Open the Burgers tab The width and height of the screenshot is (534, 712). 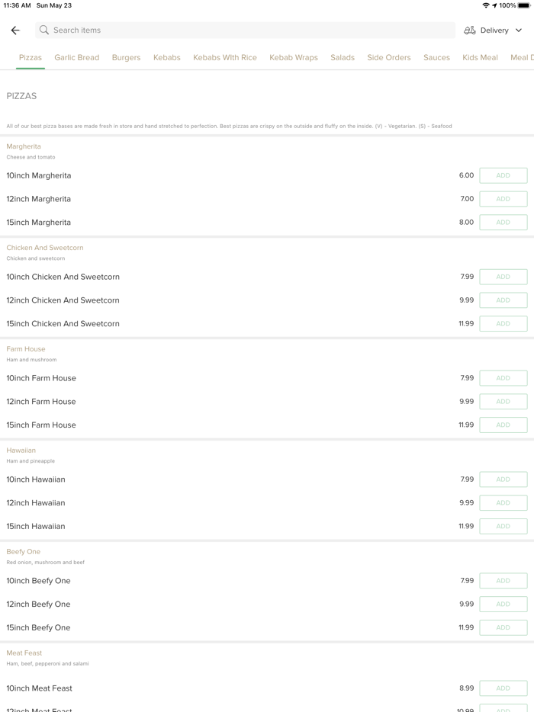click(x=126, y=58)
